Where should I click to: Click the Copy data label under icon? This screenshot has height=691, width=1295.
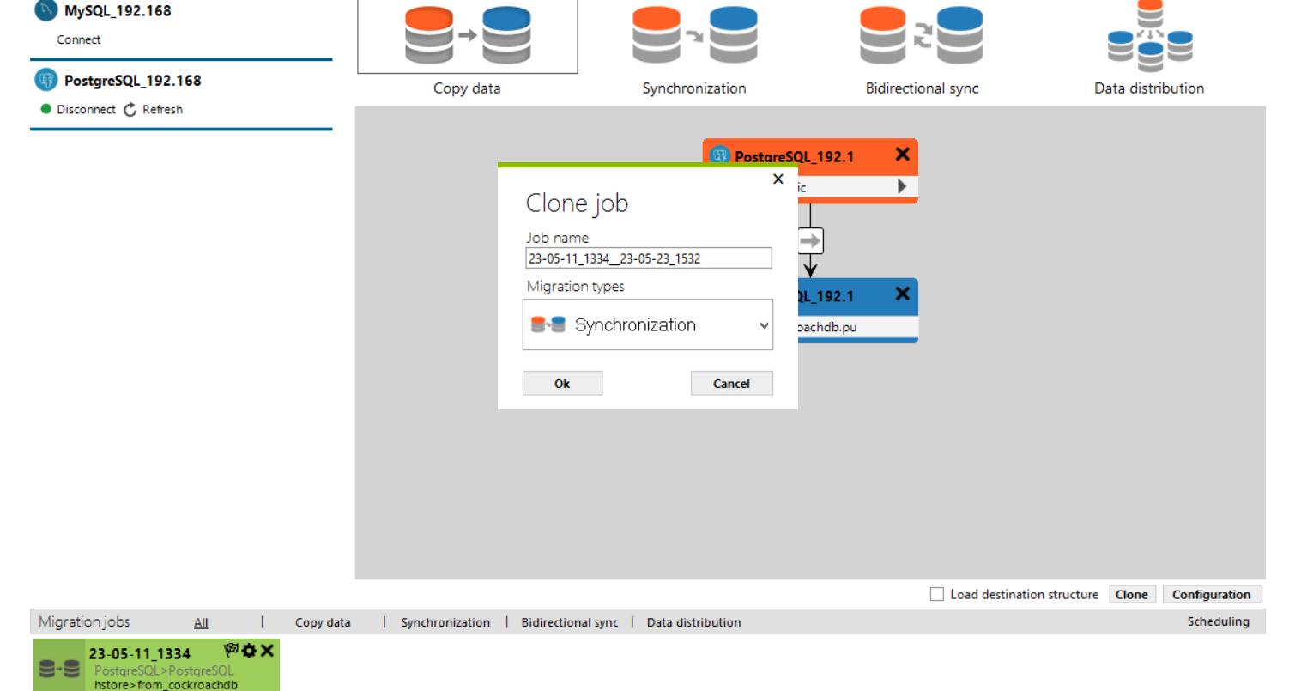(467, 88)
